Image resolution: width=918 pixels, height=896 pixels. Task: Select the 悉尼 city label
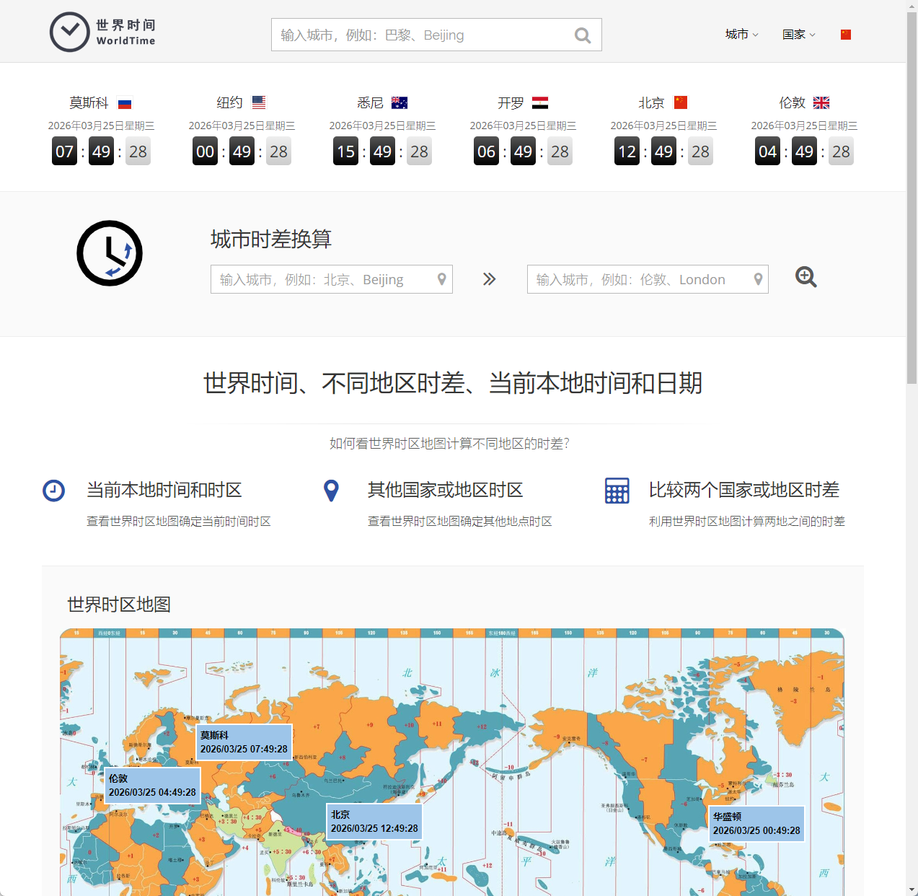tap(370, 102)
